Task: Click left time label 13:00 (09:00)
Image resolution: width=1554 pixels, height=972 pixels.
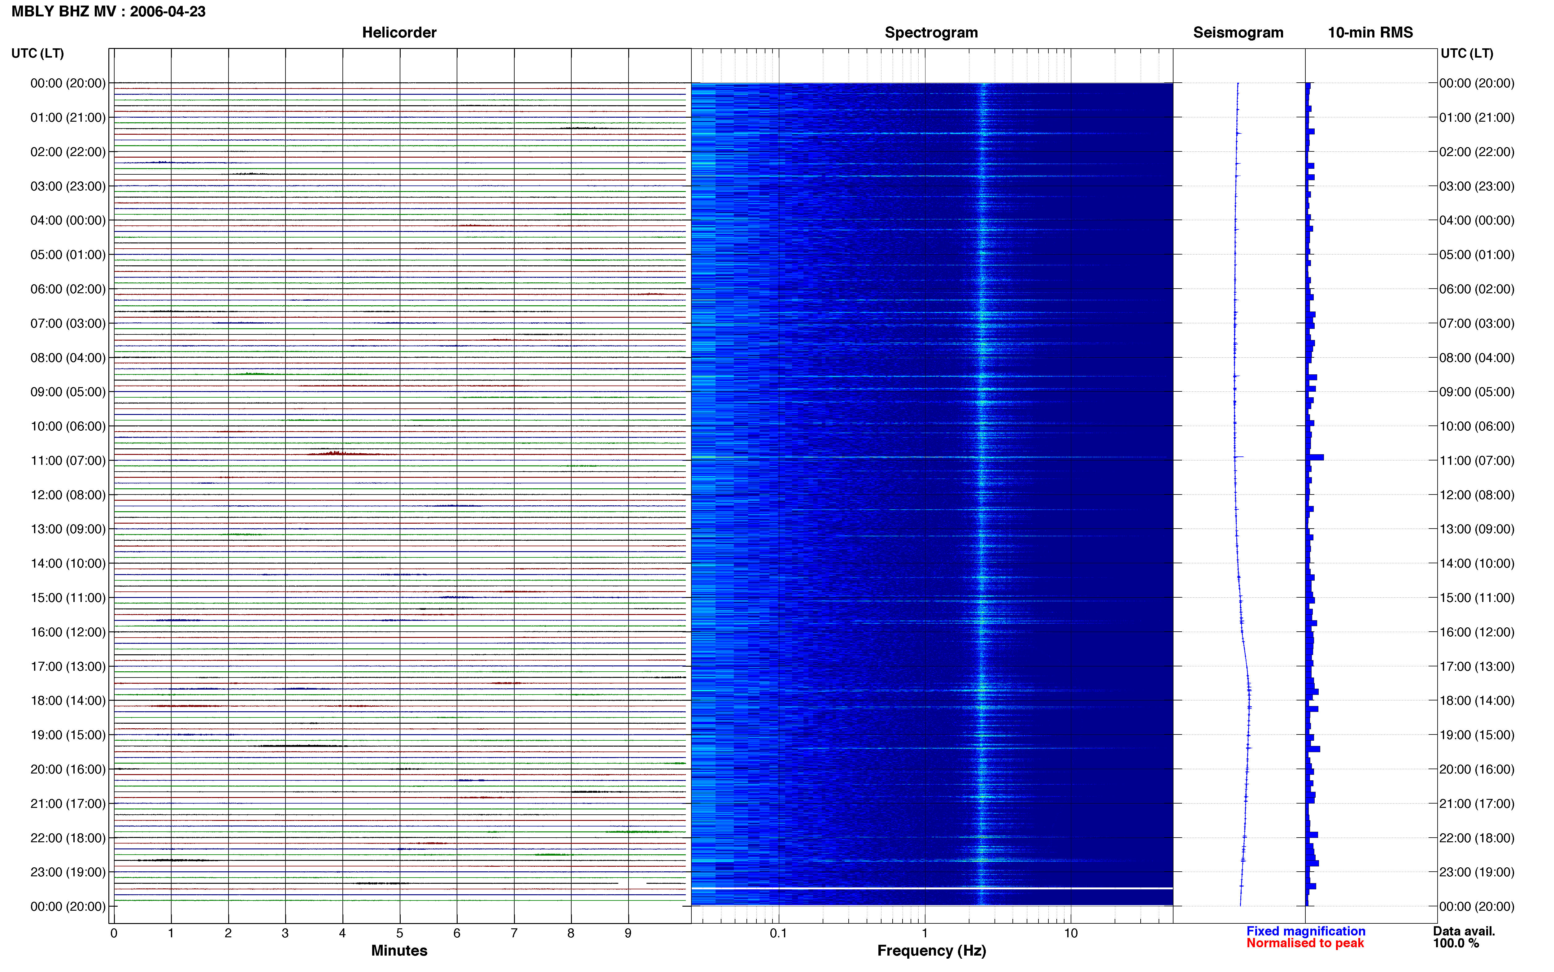Action: 67,529
